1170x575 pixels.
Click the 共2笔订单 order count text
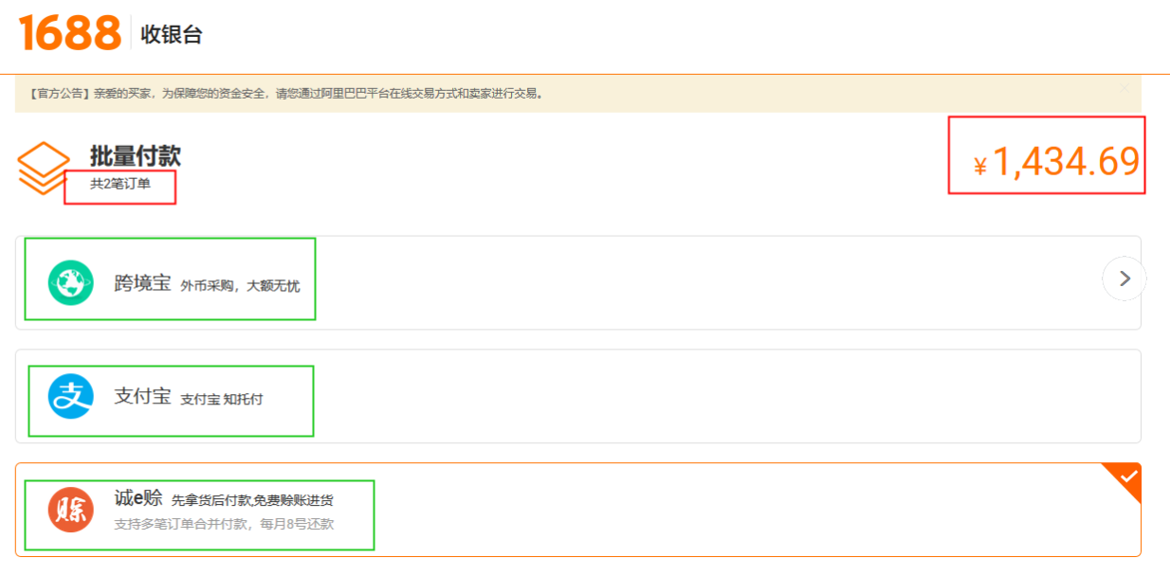click(120, 184)
